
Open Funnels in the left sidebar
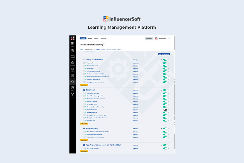72,44
